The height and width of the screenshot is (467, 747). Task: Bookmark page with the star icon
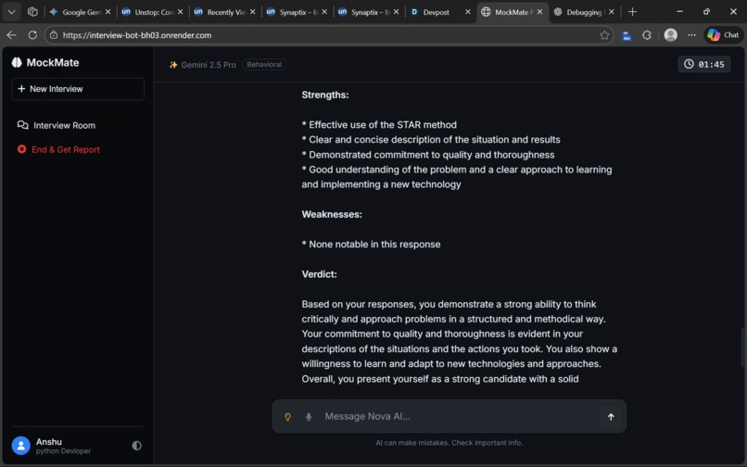point(604,35)
